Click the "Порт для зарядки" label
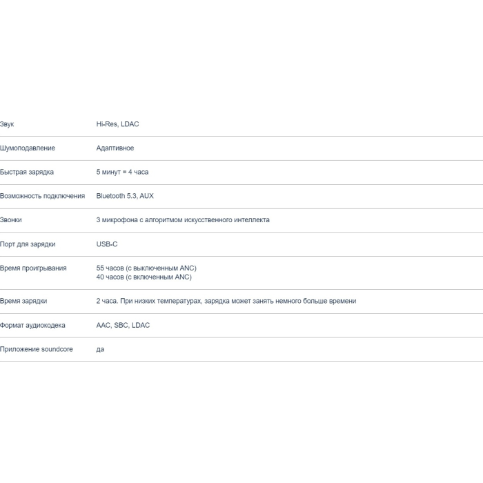The height and width of the screenshot is (483, 483). point(28,244)
